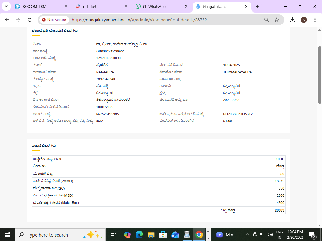Select borewell date 10/01/2025

point(104,107)
